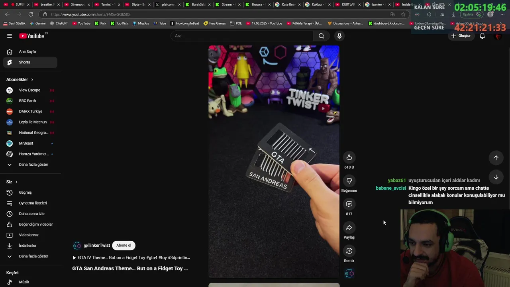
Task: Open Videolarınız in the sidebar
Action: coord(30,235)
